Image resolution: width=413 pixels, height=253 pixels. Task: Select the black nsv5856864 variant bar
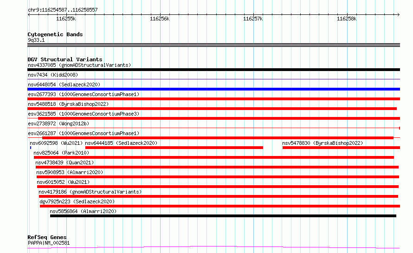coord(223,216)
